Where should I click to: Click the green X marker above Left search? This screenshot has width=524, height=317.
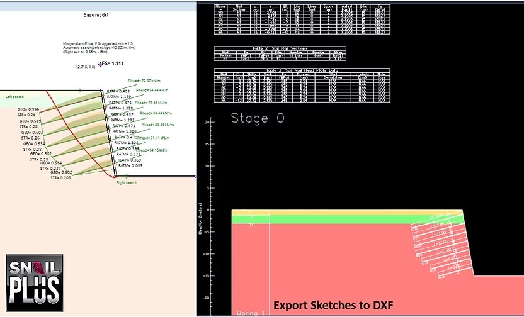pos(80,90)
